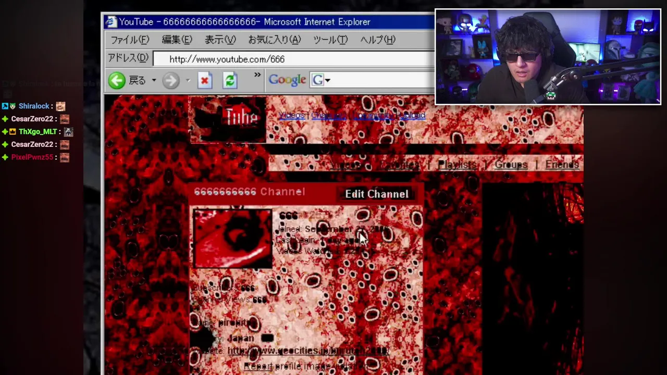Viewport: 667px width, 375px height.
Task: Switch to the Favorites channel tab
Action: point(399,165)
